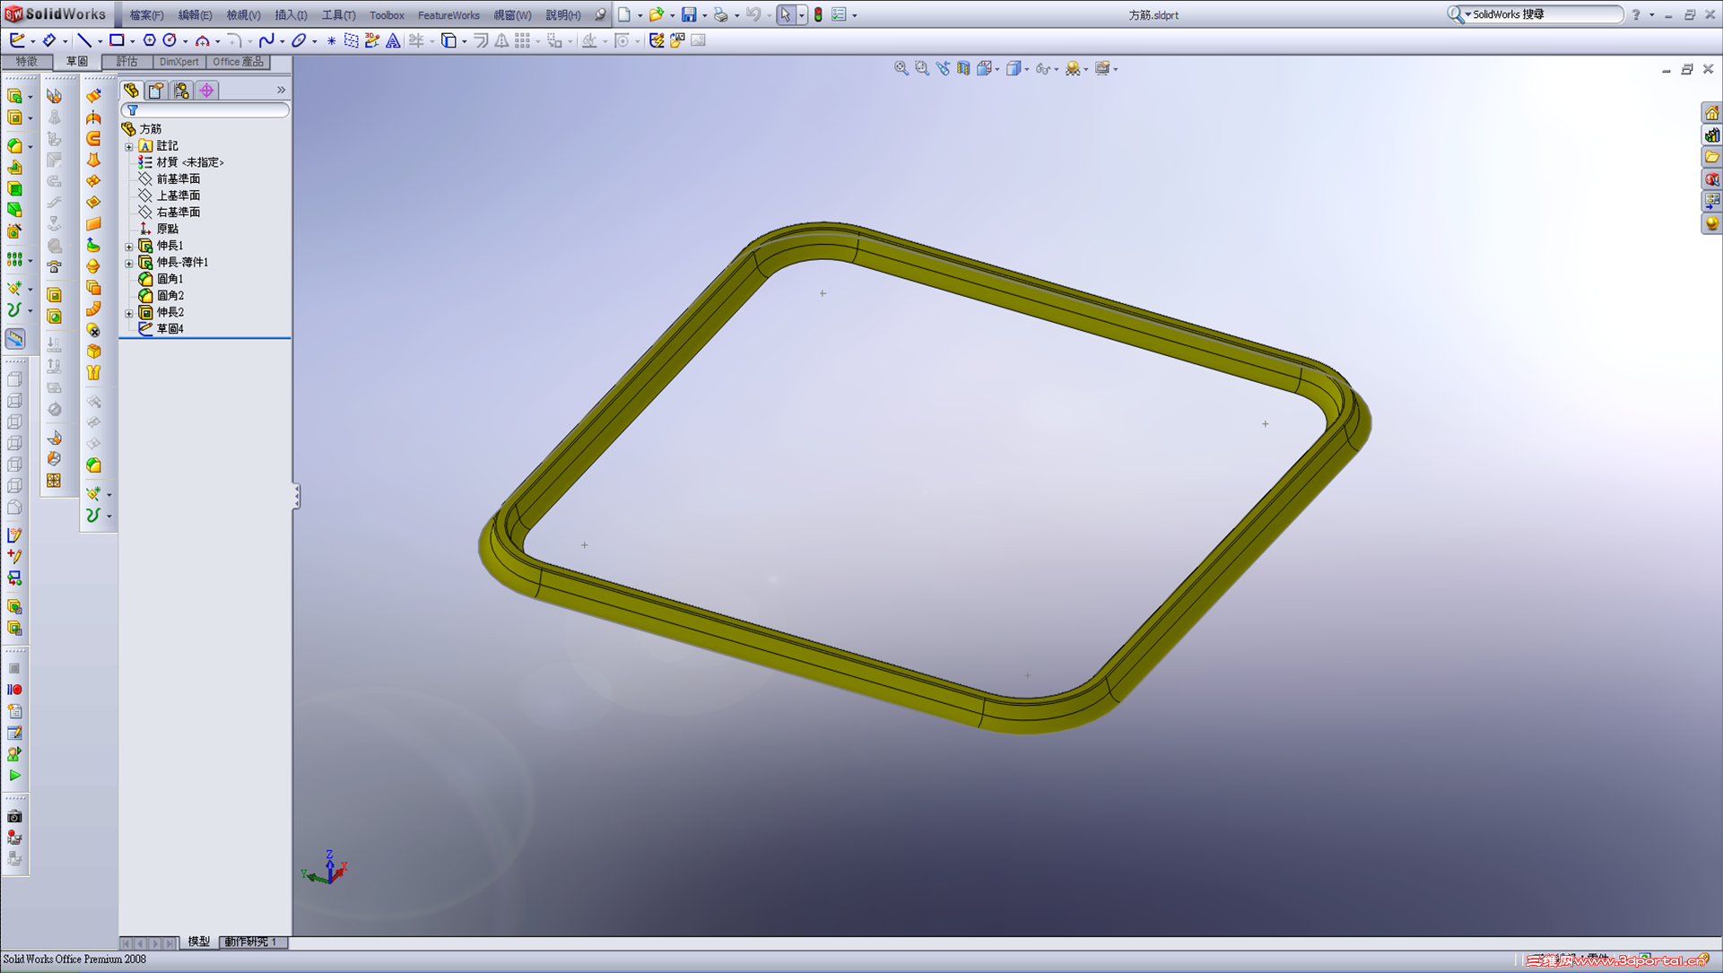The height and width of the screenshot is (973, 1723).
Task: Click the camera screenshot icon in left toolbar
Action: point(14,817)
